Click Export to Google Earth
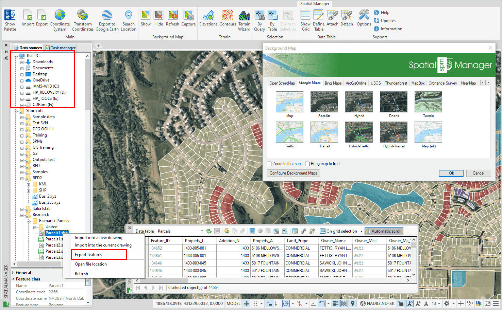The width and height of the screenshot is (502, 310). tap(107, 20)
